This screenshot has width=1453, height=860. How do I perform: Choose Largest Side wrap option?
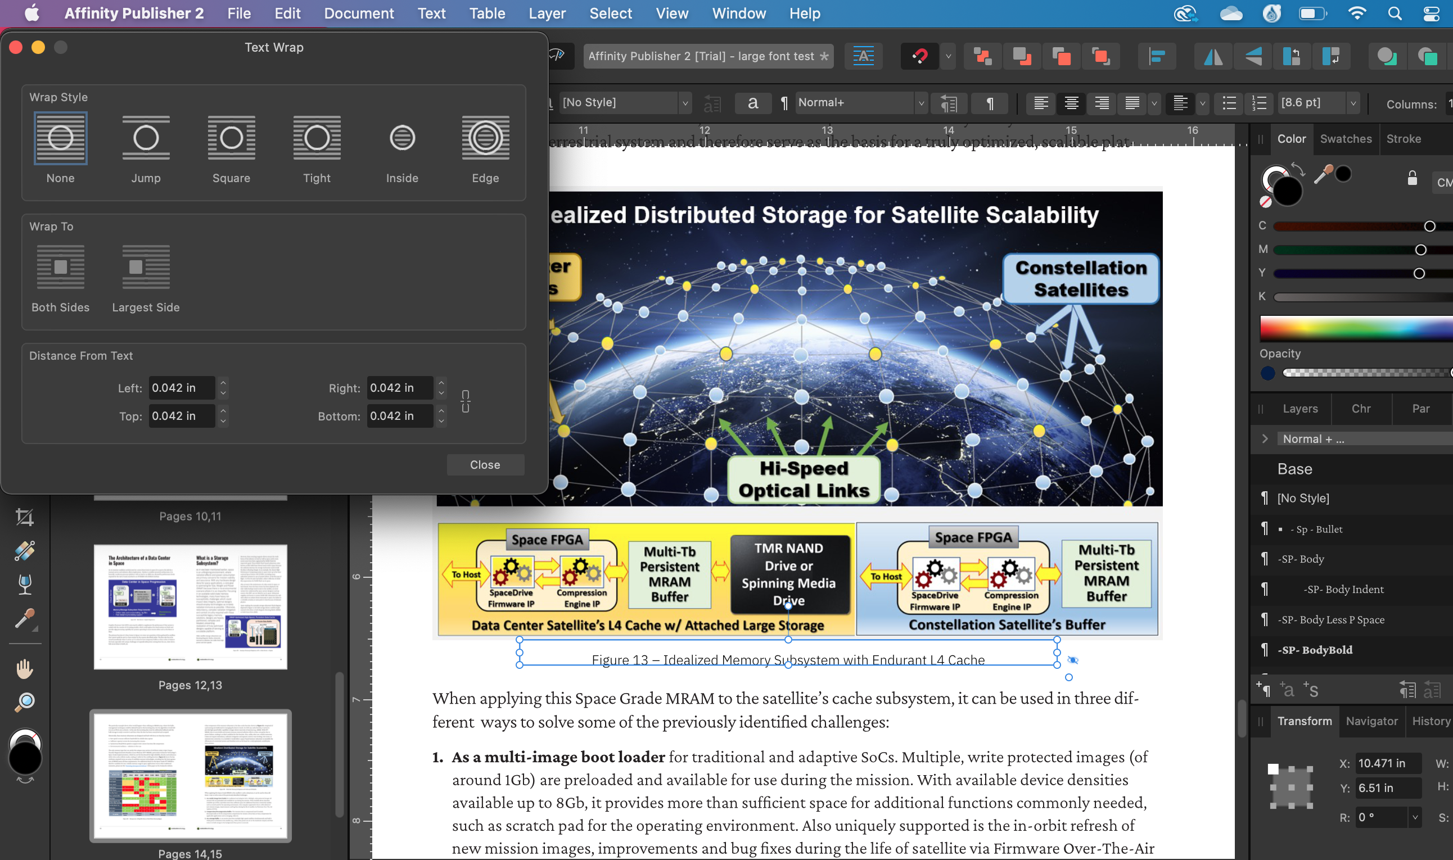[146, 267]
